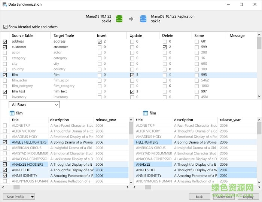Image resolution: width=262 pixels, height=202 pixels.
Task: Expand the Save Profile dropdown arrow
Action: 32,196
